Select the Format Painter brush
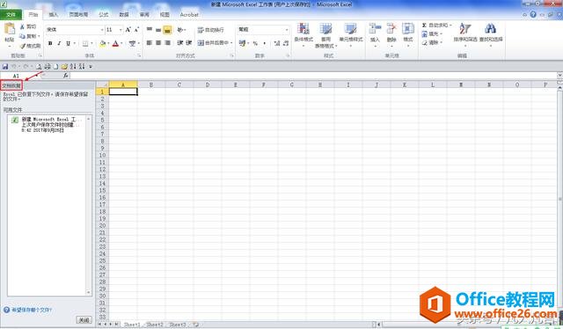 pyautogui.click(x=22, y=46)
